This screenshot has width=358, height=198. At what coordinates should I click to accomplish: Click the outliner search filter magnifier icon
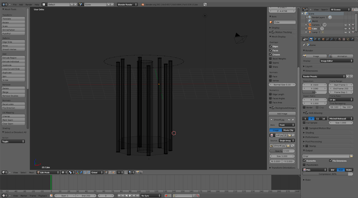[x=354, y=9]
